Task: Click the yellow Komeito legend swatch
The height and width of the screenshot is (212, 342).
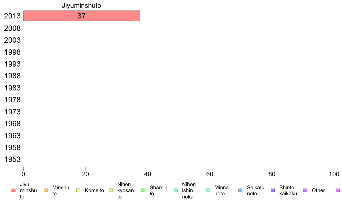Action: pyautogui.click(x=78, y=190)
